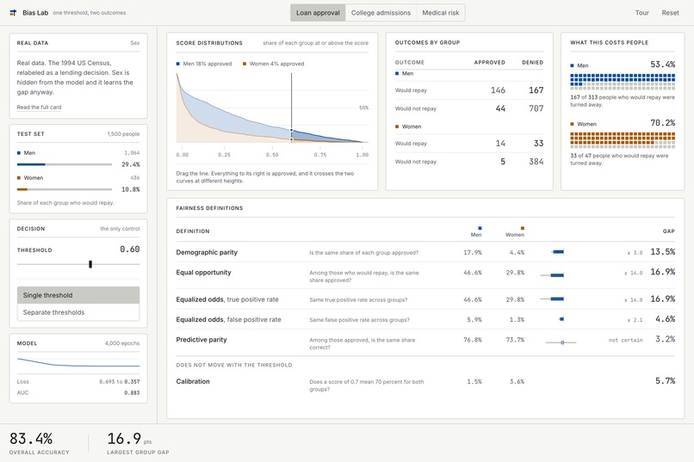Click Equalized odds, false positive rate row

425,319
